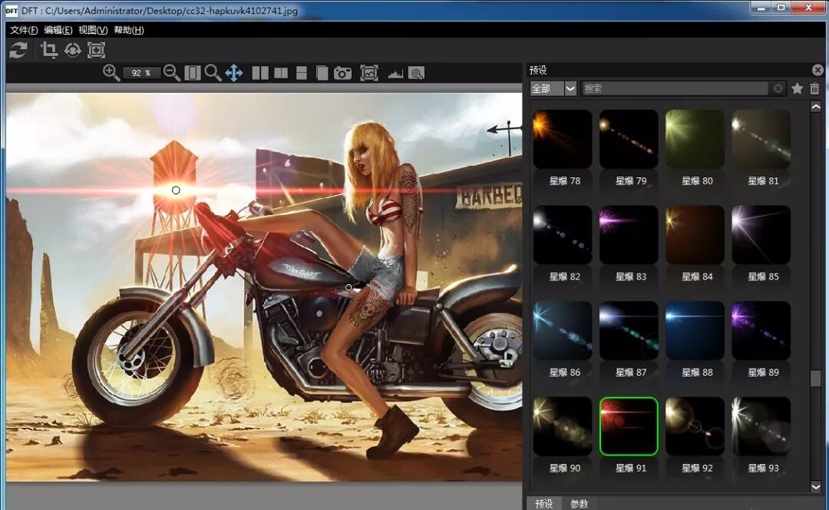The height and width of the screenshot is (510, 829).
Task: Click the rotate image icon
Action: pyautogui.click(x=72, y=50)
